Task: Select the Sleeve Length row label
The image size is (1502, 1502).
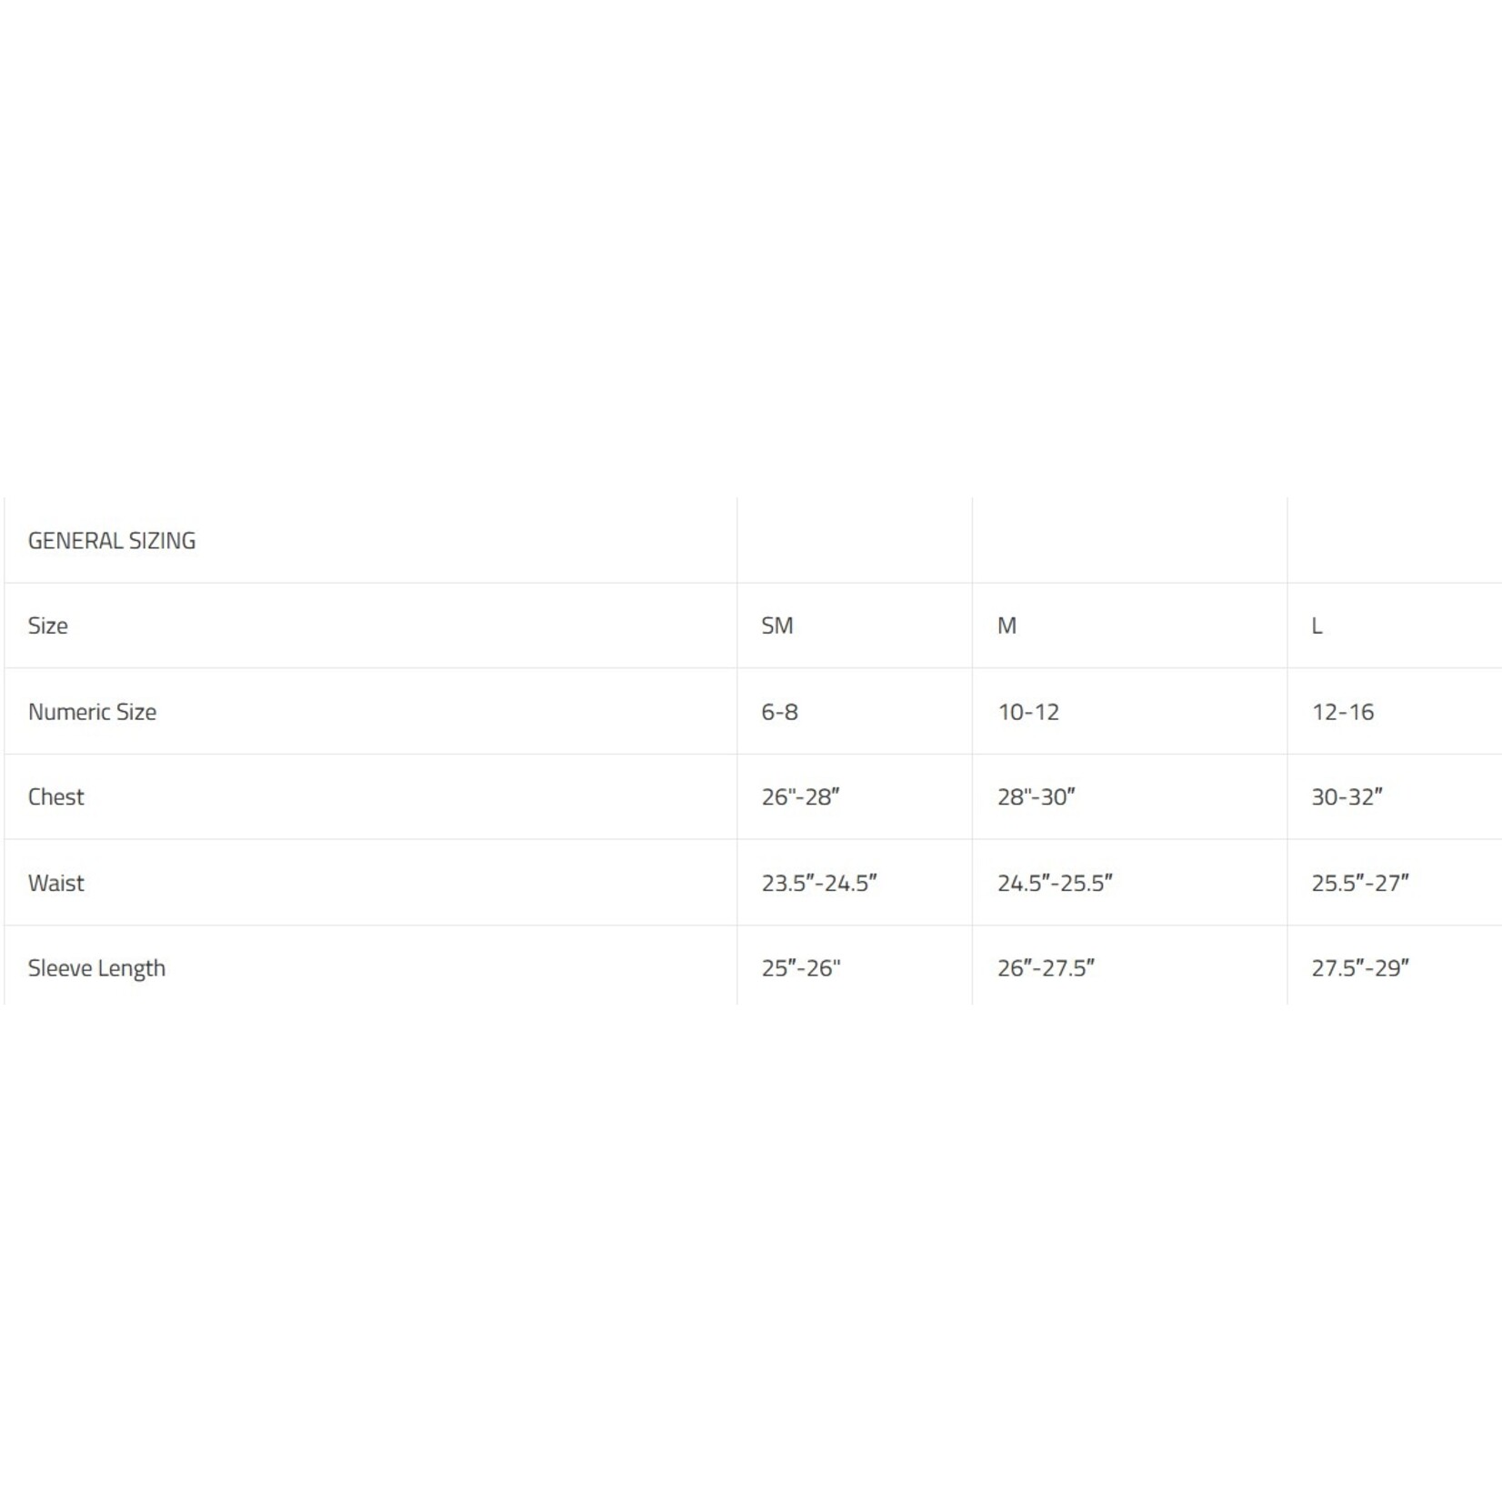Action: coord(96,968)
